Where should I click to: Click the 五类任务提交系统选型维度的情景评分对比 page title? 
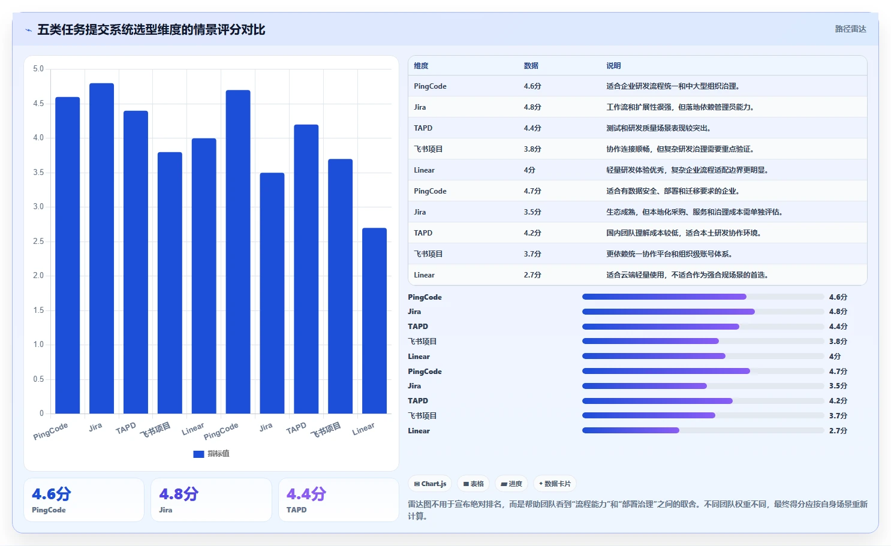point(151,30)
